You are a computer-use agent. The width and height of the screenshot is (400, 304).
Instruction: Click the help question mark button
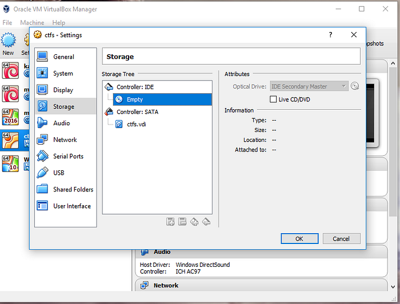[x=331, y=35]
